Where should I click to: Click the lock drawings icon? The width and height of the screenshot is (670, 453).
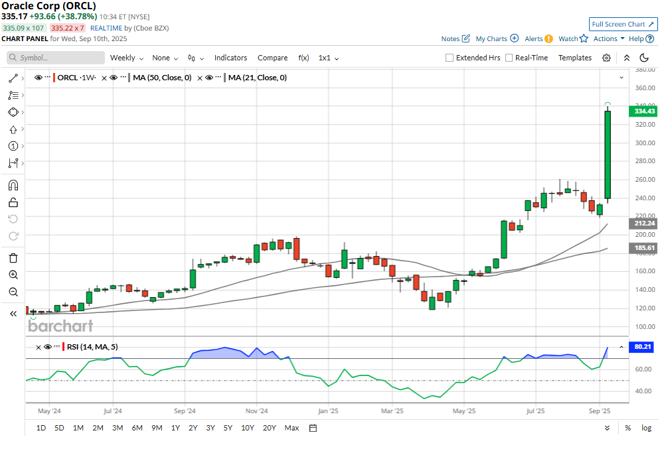point(13,202)
